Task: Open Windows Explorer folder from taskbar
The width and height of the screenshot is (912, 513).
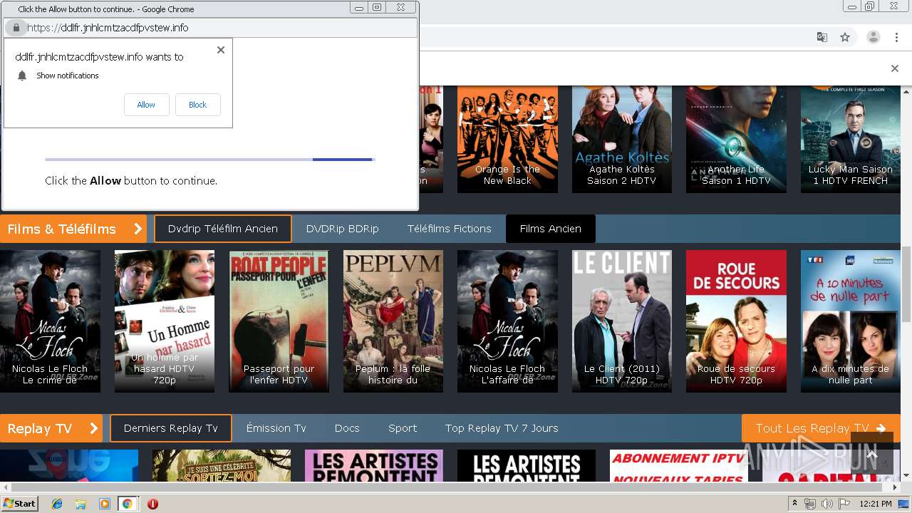Action: coord(81,504)
